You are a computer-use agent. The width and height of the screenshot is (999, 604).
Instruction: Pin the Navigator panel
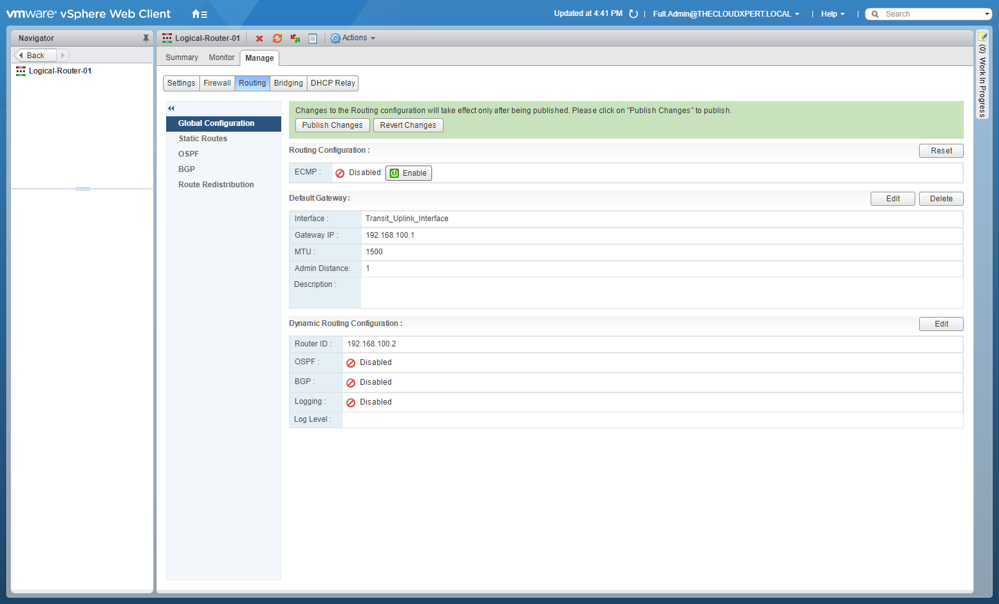pyautogui.click(x=146, y=38)
